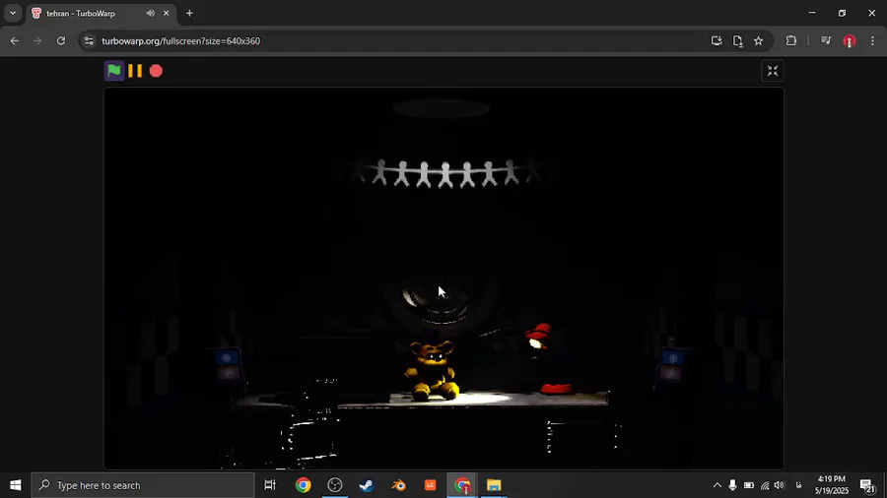Image resolution: width=887 pixels, height=498 pixels.
Task: Click the green flag to start project
Action: click(x=114, y=71)
